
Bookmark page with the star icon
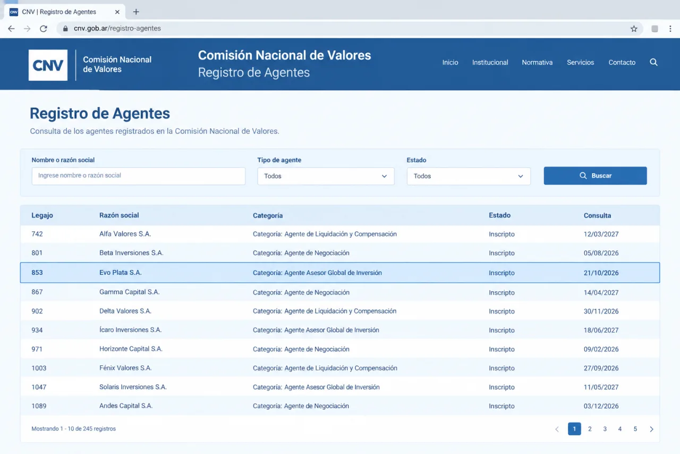coord(634,29)
